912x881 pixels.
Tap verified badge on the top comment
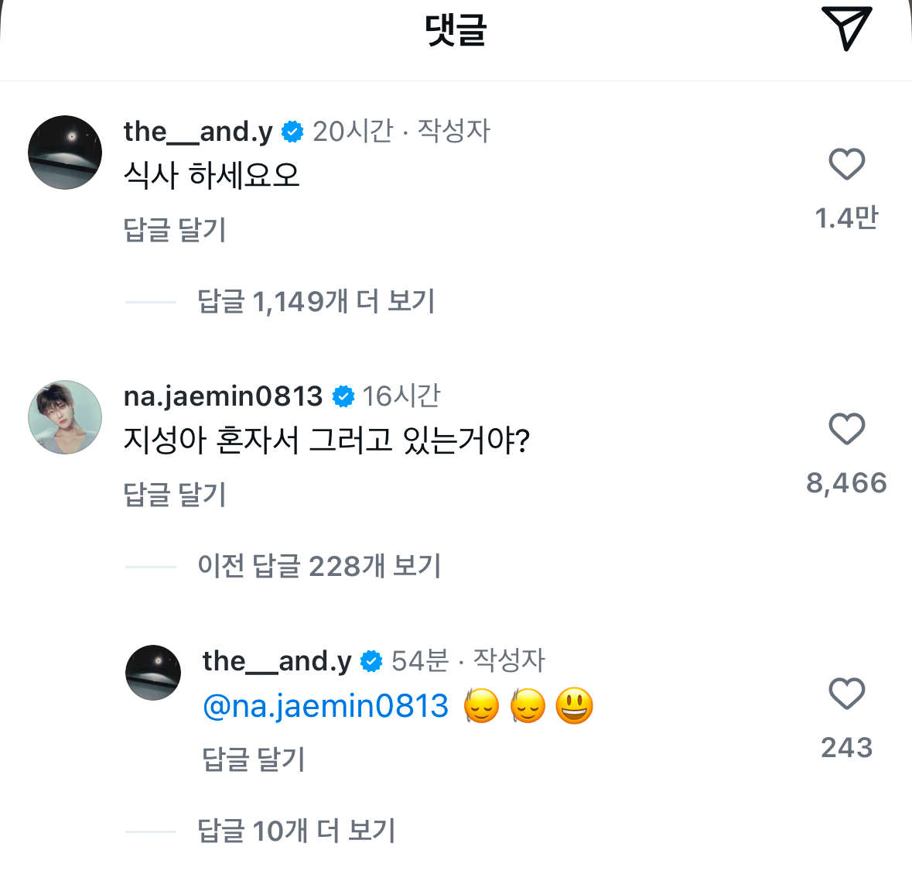point(292,132)
